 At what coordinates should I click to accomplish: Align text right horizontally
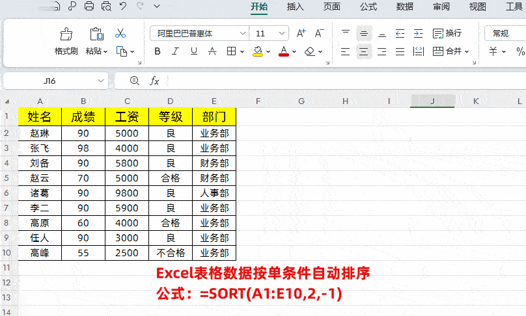(381, 51)
